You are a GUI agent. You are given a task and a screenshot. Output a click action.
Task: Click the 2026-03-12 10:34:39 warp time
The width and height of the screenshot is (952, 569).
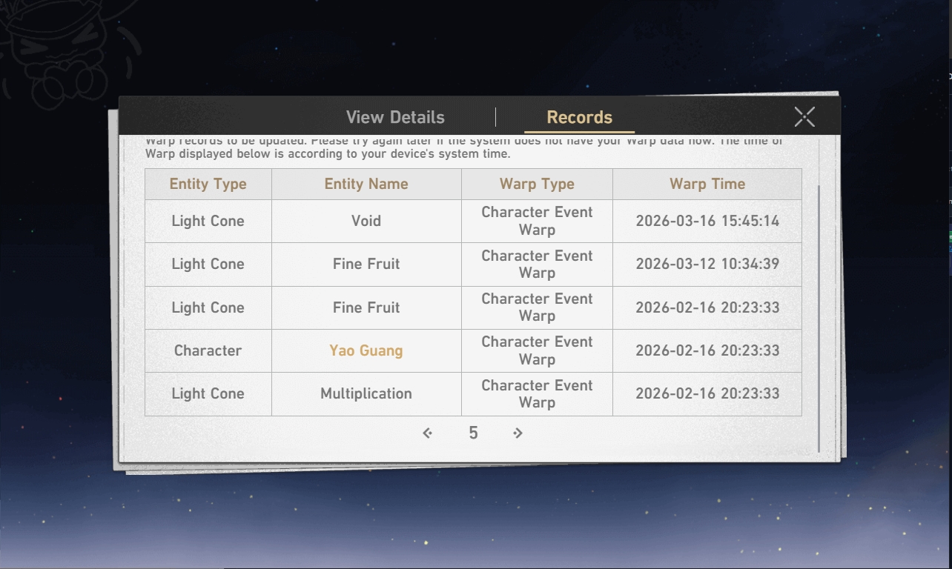[x=707, y=264]
